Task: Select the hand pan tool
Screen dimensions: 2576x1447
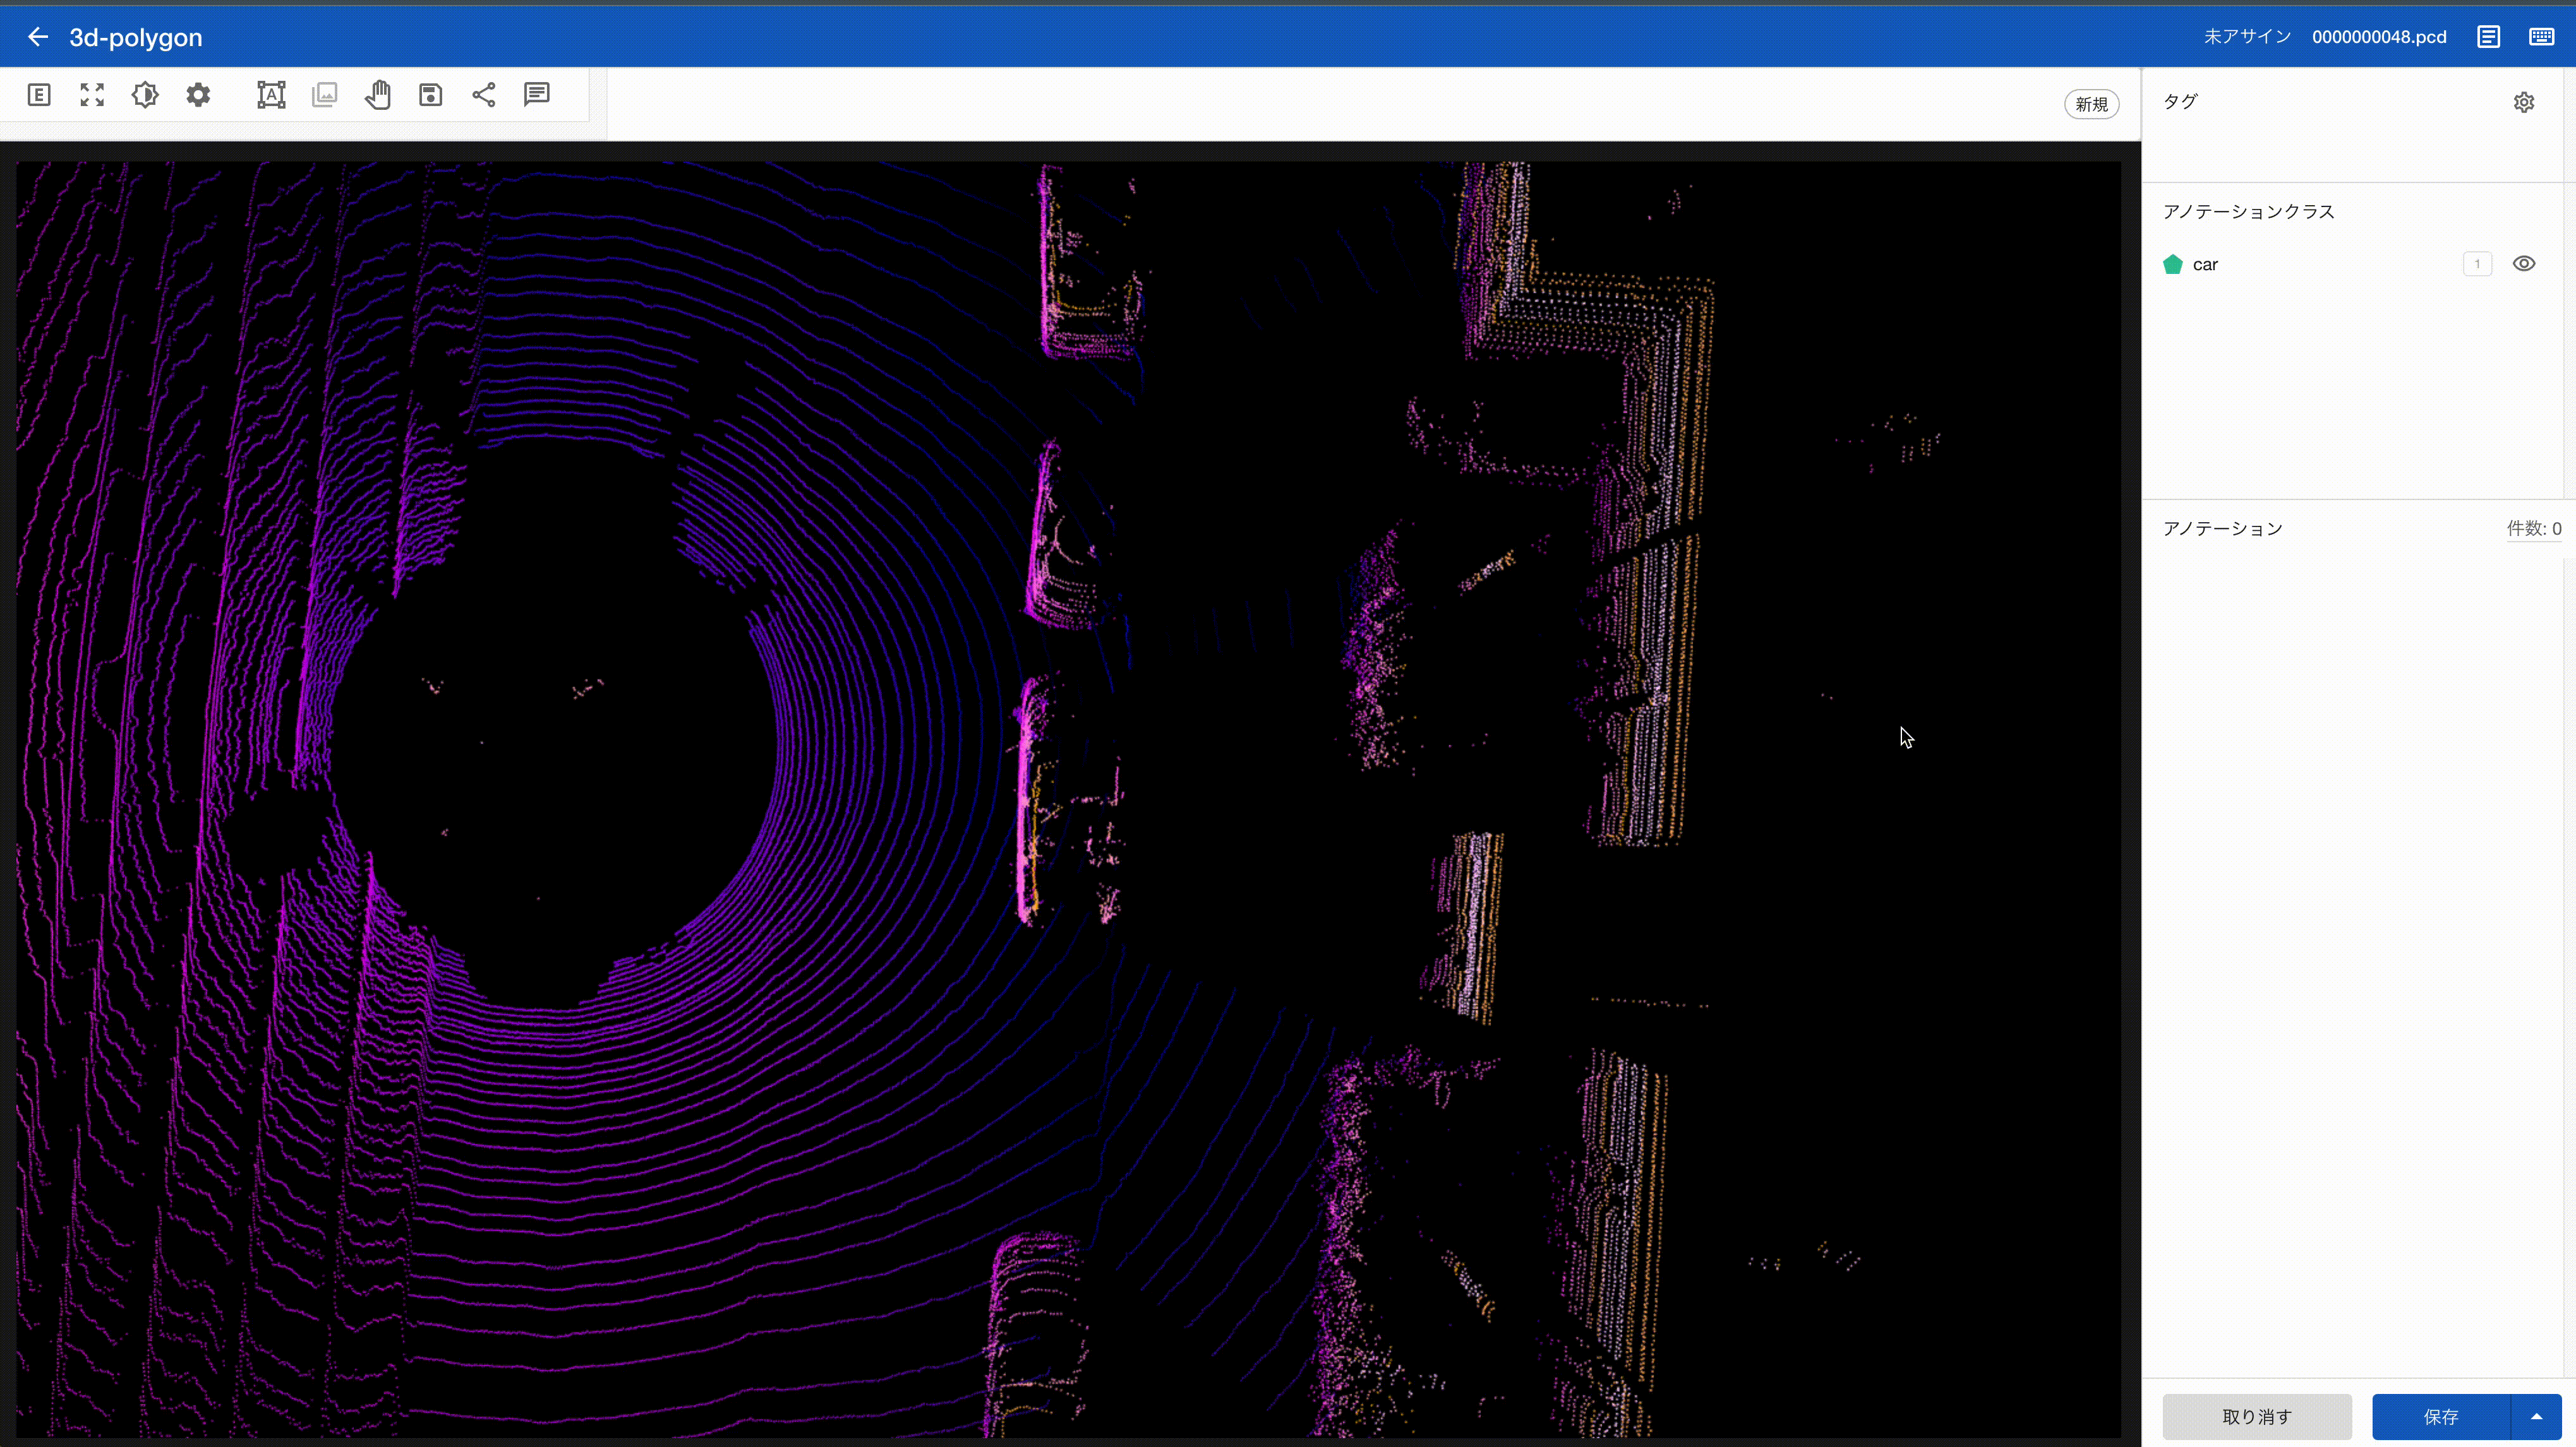Action: (378, 95)
